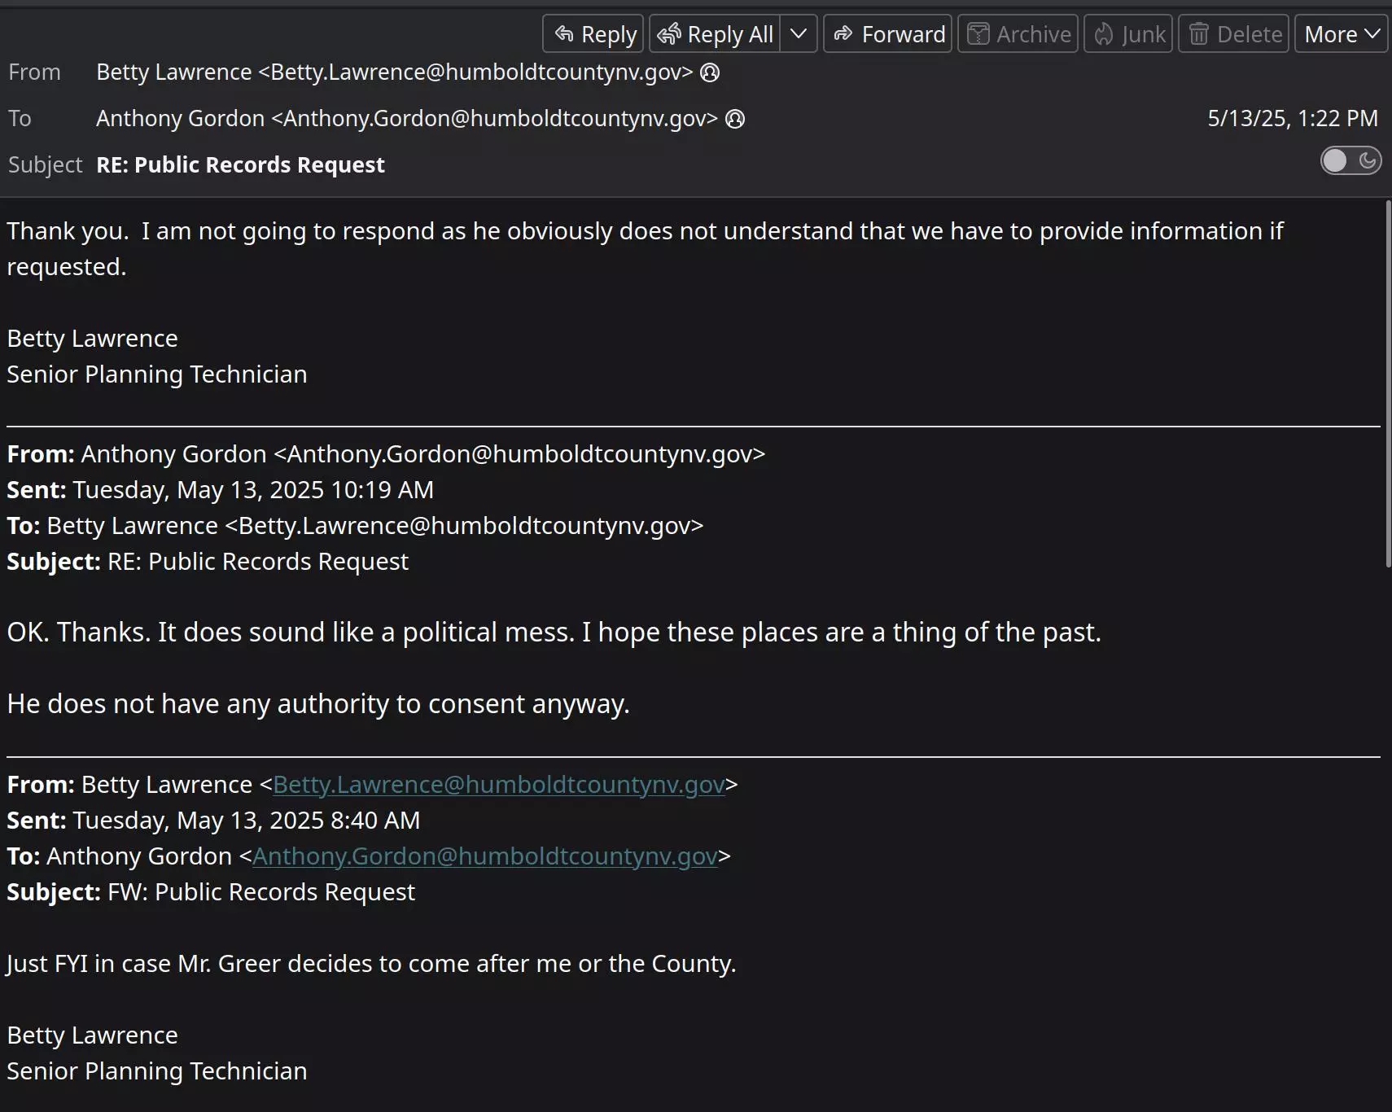Click 'Sent: Tuesday, May 13, 2025 10:19 AM' line
This screenshot has width=1392, height=1112.
(x=220, y=490)
